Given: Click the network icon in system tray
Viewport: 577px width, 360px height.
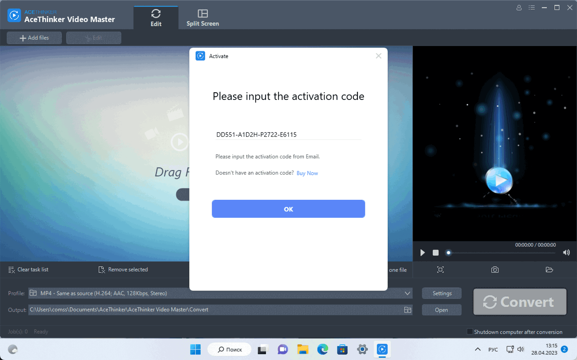Looking at the screenshot, I should 510,349.
